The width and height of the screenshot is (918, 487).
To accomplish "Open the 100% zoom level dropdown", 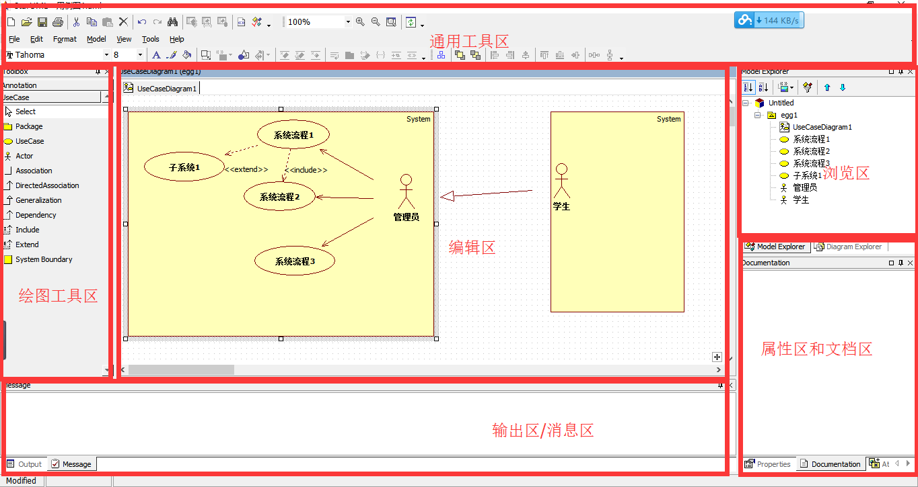I will point(348,22).
